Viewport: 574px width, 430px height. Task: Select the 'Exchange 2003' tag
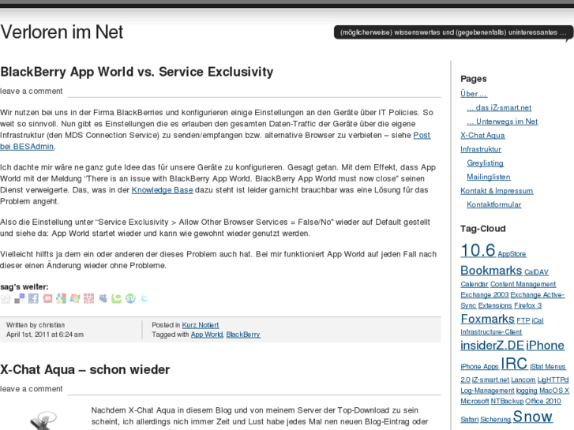(485, 295)
